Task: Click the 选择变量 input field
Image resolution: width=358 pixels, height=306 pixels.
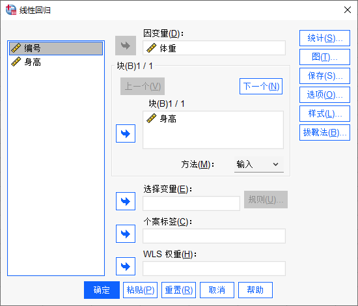Action: coord(191,203)
